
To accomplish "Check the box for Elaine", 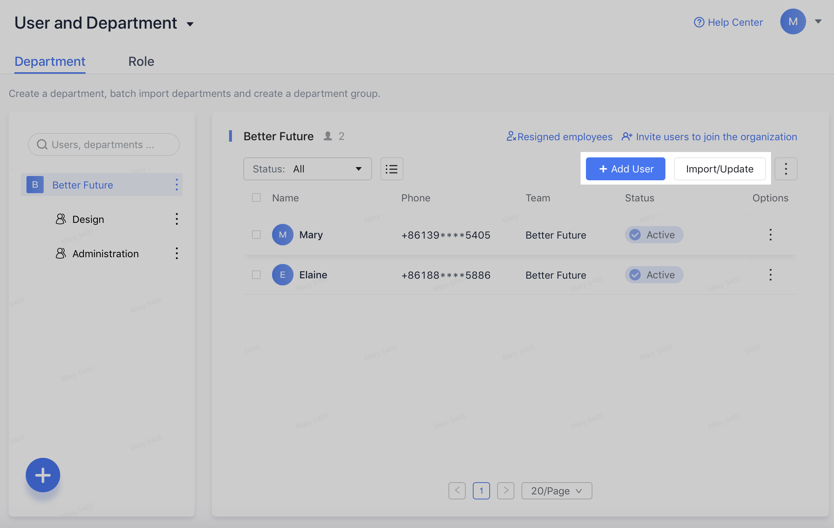I will tap(256, 275).
